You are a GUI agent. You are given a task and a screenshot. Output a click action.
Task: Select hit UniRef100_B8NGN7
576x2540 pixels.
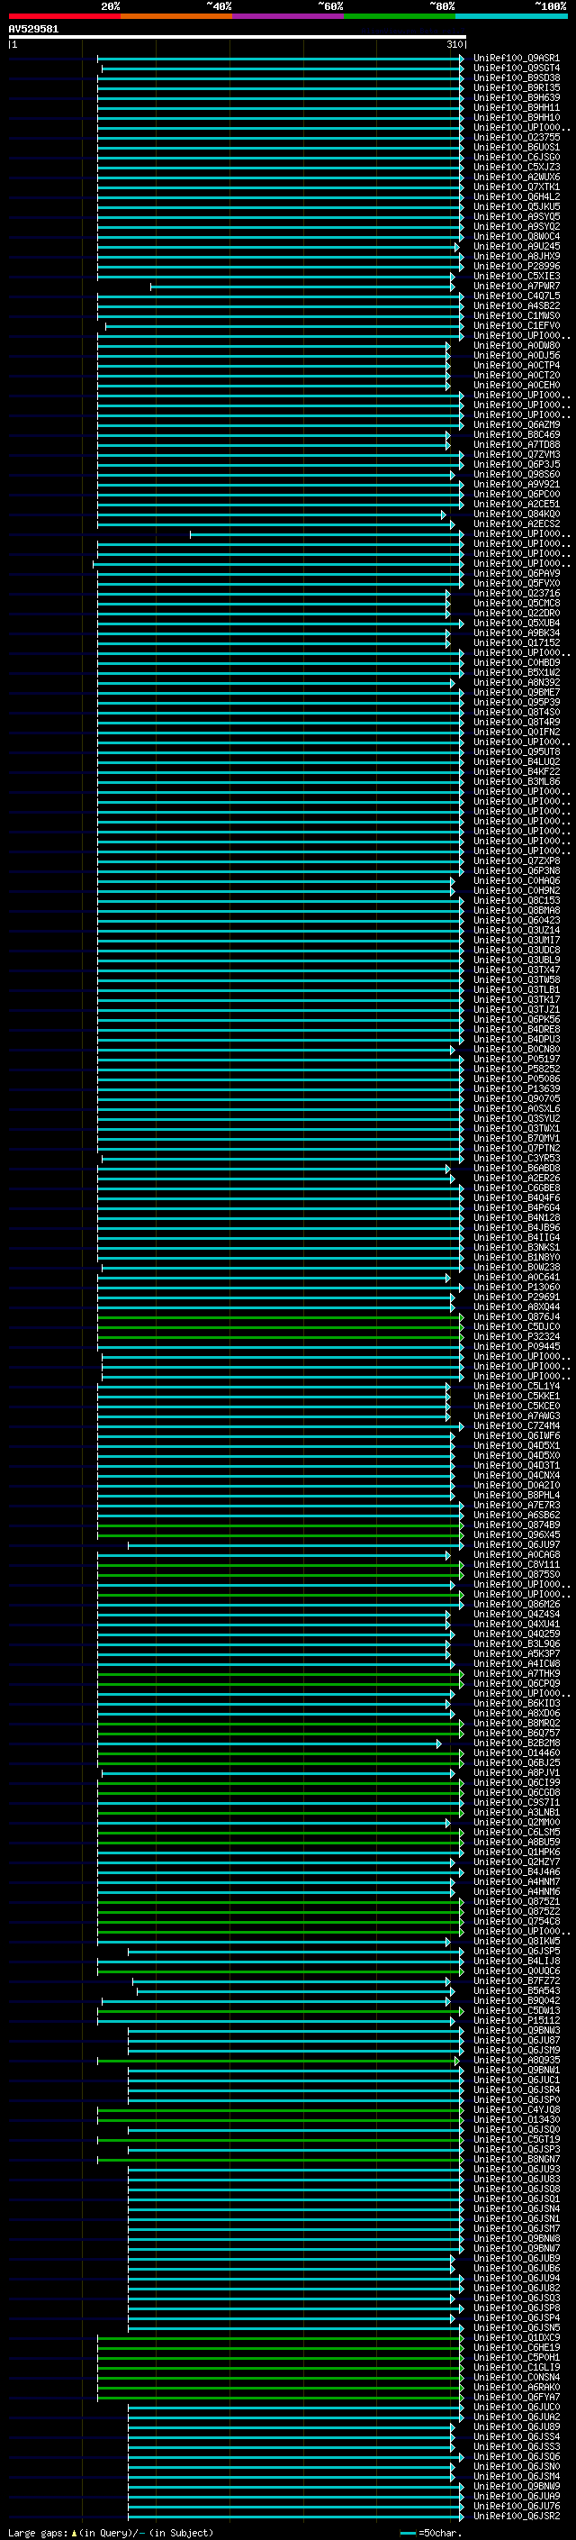click(x=516, y=2160)
